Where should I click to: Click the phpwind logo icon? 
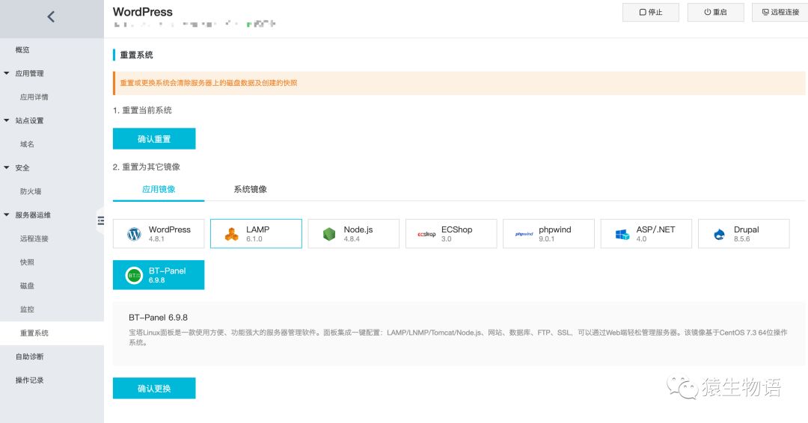pyautogui.click(x=524, y=234)
